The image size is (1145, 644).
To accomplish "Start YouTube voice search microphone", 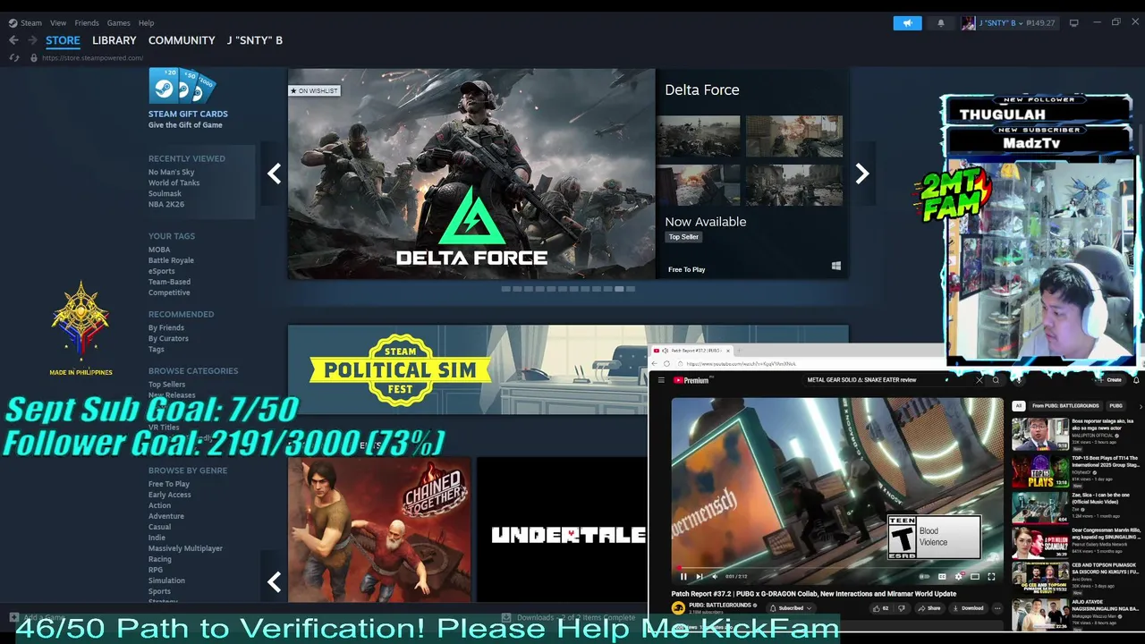I will click(1019, 380).
